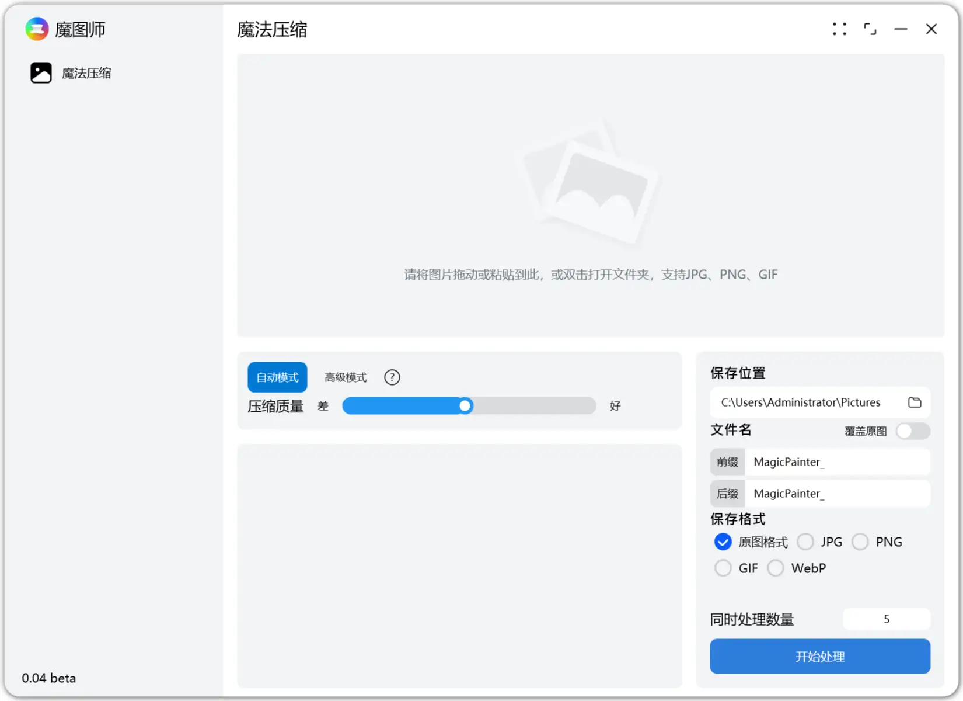Select the 自动模式 tab
Viewport: 963px width, 701px height.
tap(277, 377)
